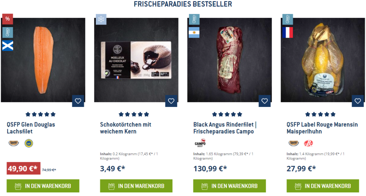Click the Label Rouge red logo
Image resolution: width=366 pixels, height=196 pixels.
click(x=308, y=143)
